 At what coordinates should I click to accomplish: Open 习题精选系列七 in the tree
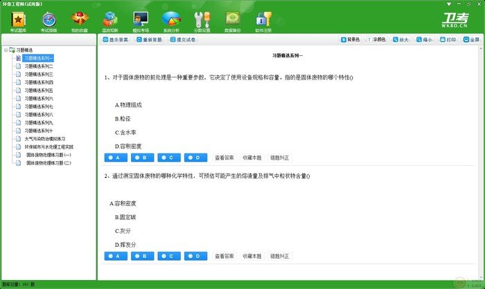[x=39, y=106]
